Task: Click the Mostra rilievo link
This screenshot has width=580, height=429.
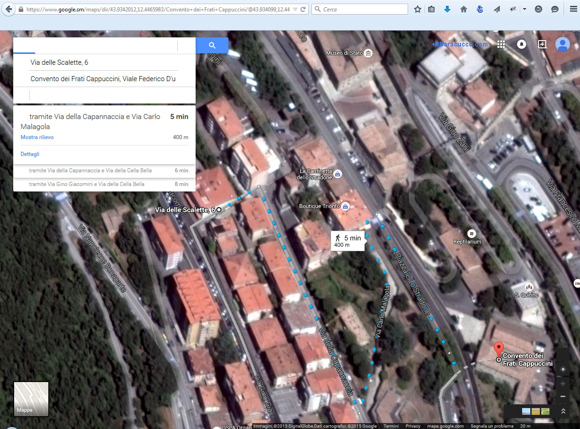Action: 37,137
